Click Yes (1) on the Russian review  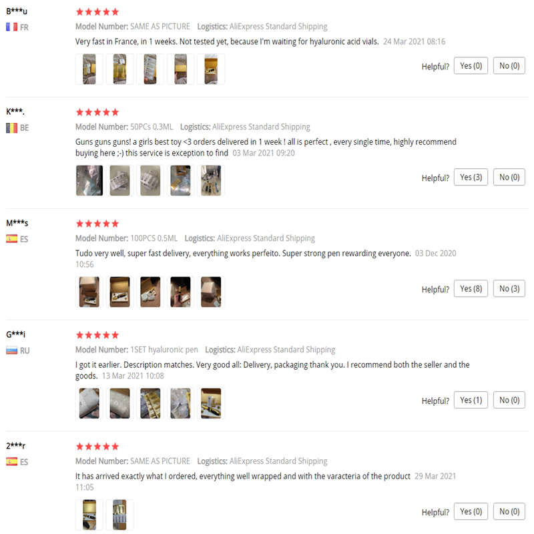471,400
